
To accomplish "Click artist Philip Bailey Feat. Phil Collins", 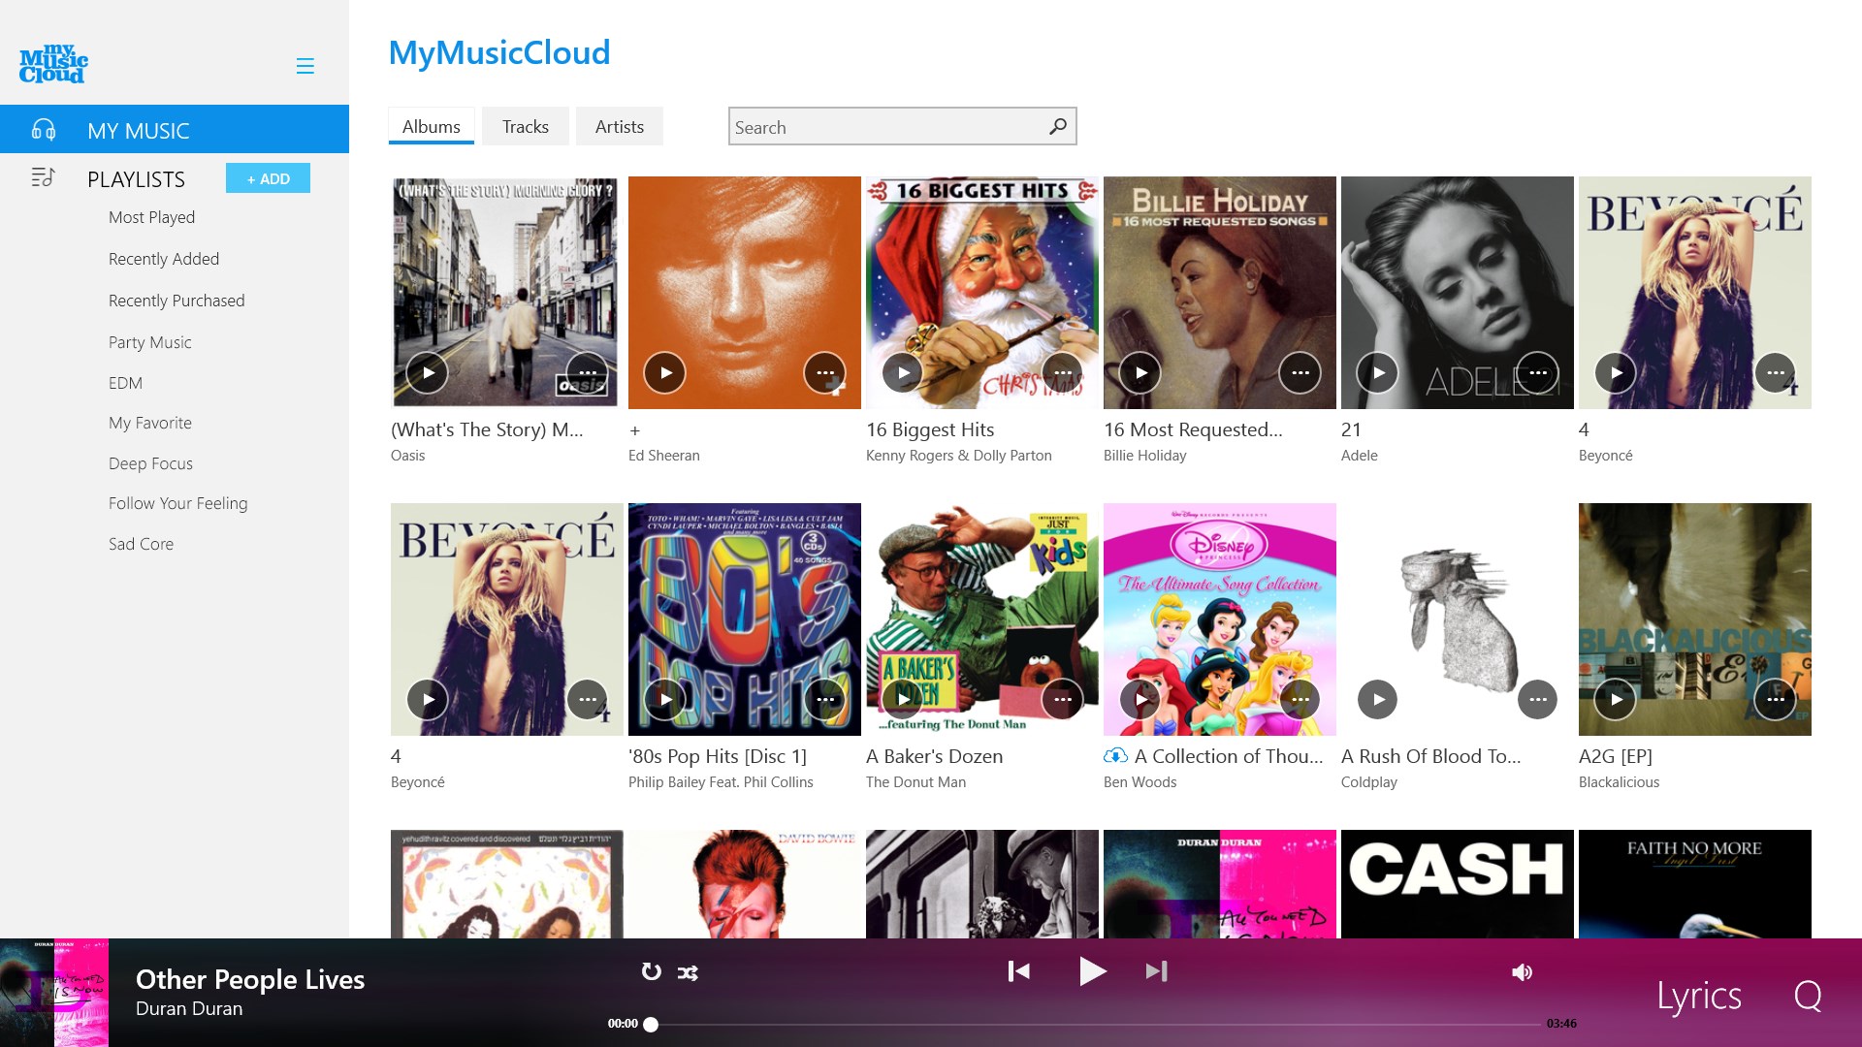I will point(721,782).
